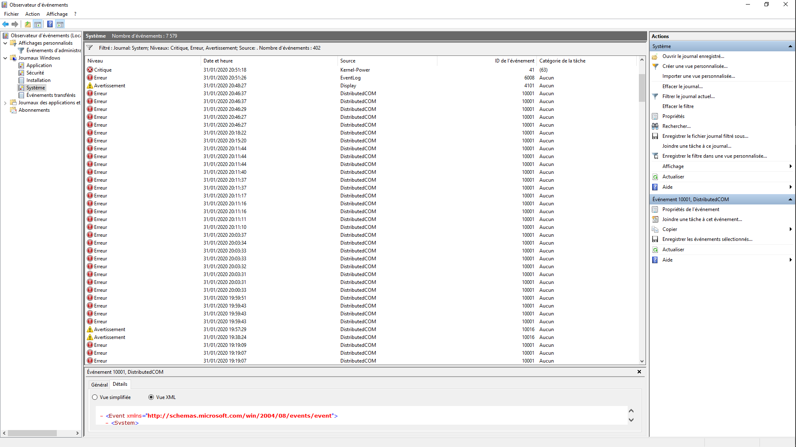Viewport: 796px width, 447px height.
Task: Click Effacer le filtre action
Action: tap(678, 106)
